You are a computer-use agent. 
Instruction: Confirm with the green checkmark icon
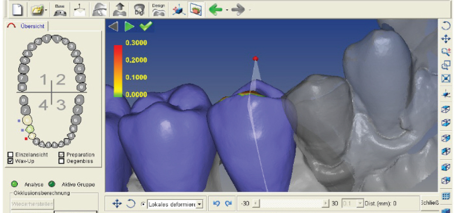click(x=146, y=26)
